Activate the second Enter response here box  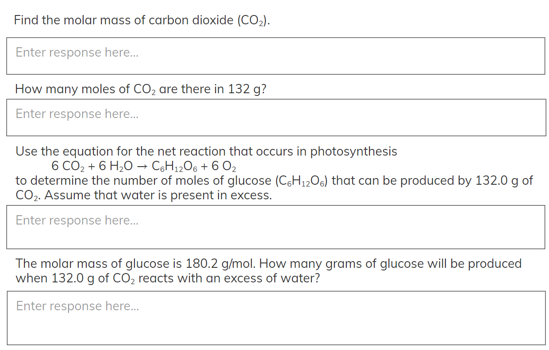point(77,114)
